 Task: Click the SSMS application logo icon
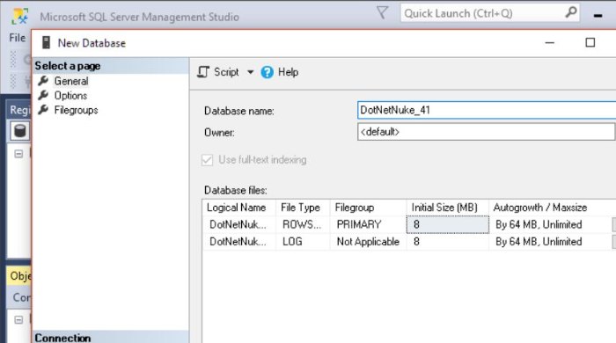click(19, 17)
